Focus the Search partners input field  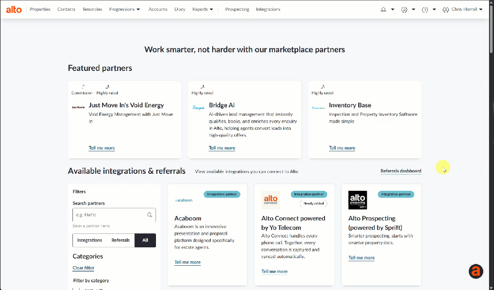tap(114, 215)
